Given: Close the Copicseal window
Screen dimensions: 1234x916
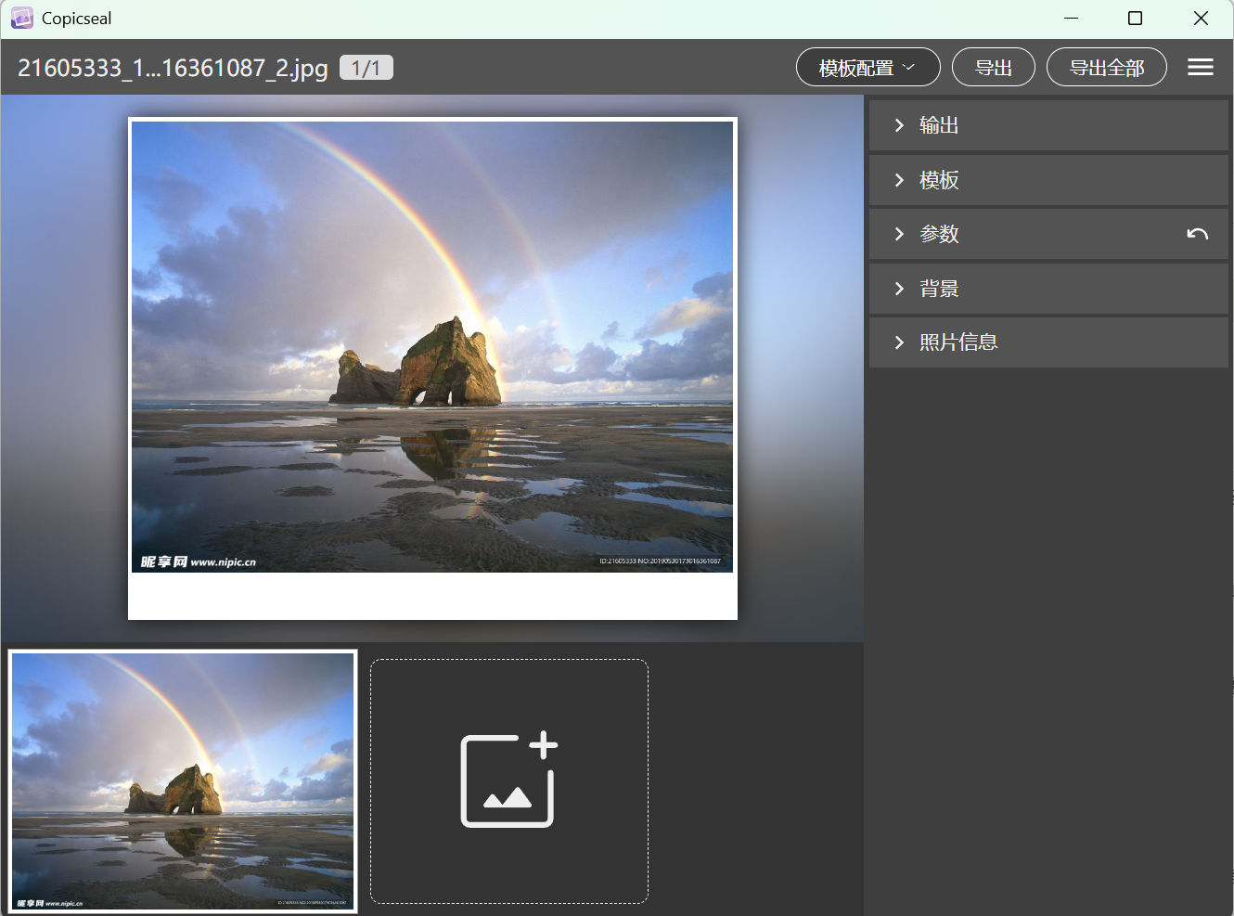Looking at the screenshot, I should point(1201,19).
